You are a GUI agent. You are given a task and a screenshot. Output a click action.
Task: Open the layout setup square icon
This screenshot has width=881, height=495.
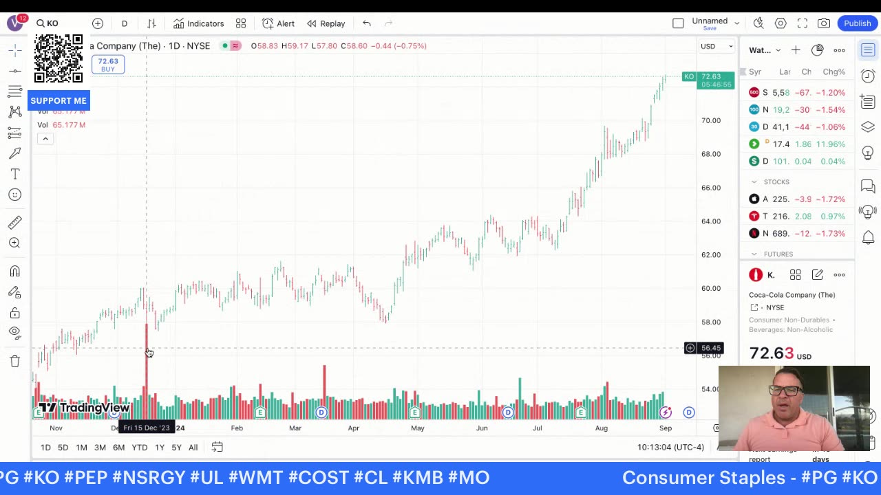(678, 23)
